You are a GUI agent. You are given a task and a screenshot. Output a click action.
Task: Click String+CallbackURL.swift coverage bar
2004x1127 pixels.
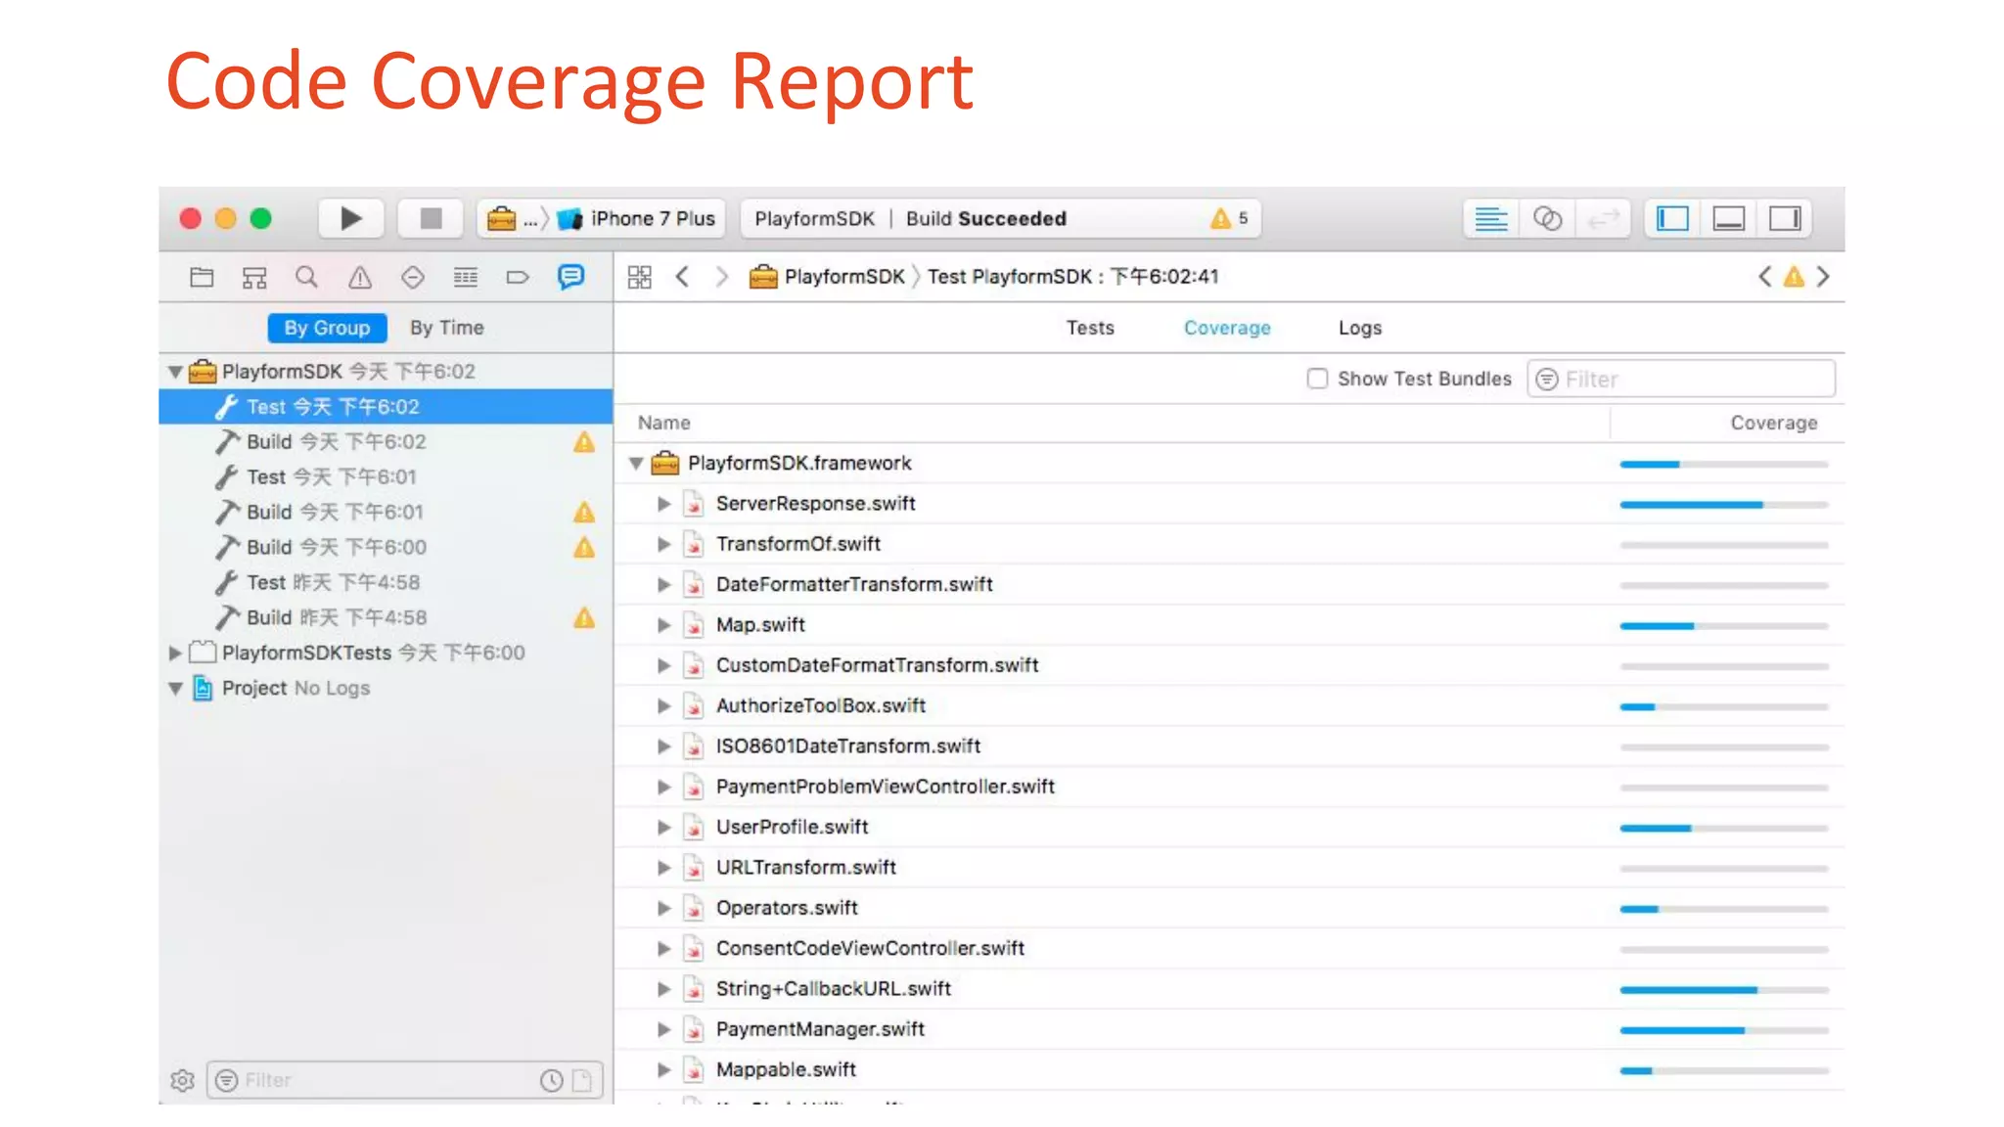click(x=1724, y=990)
